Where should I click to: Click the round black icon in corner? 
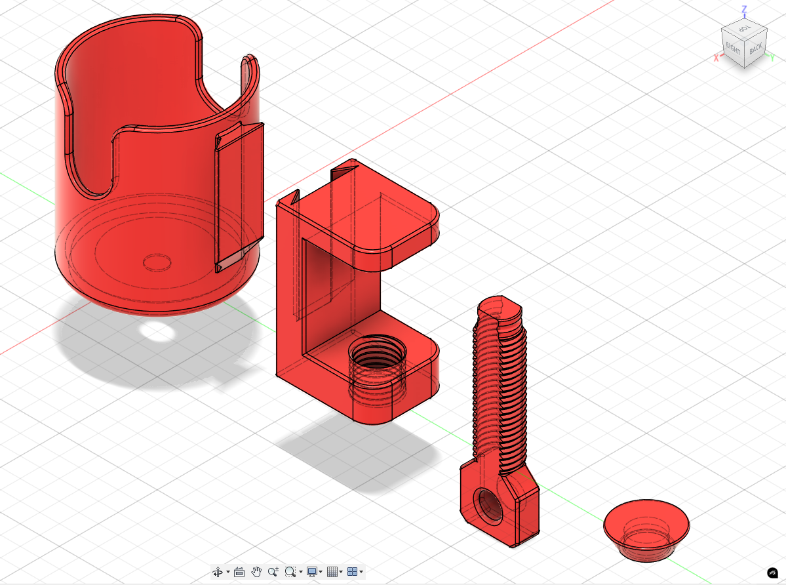pos(772,573)
